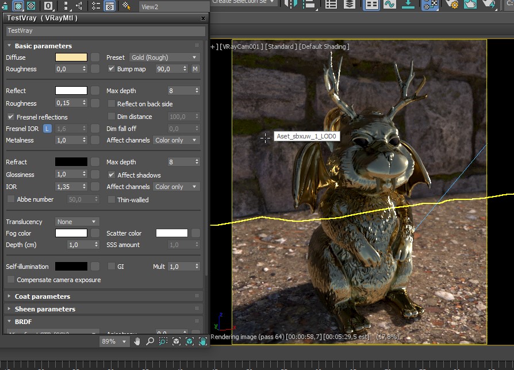Open the Slate Material Editor toolbar icon
This screenshot has height=370, width=514.
coord(429,4)
